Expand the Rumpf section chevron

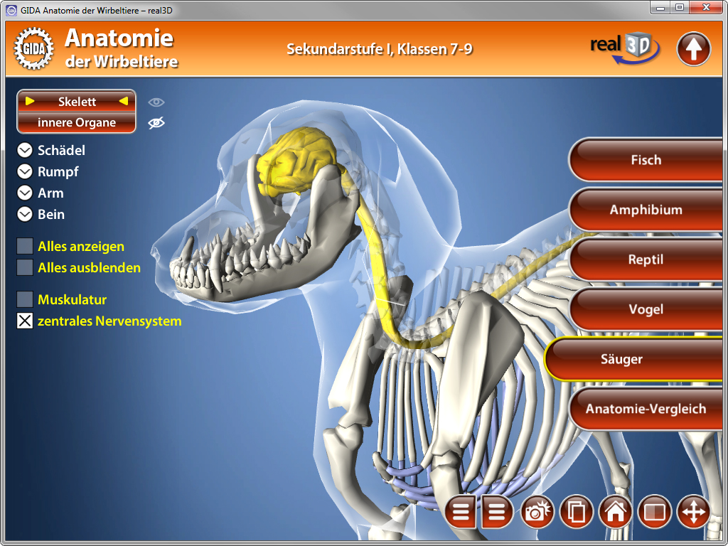26,172
